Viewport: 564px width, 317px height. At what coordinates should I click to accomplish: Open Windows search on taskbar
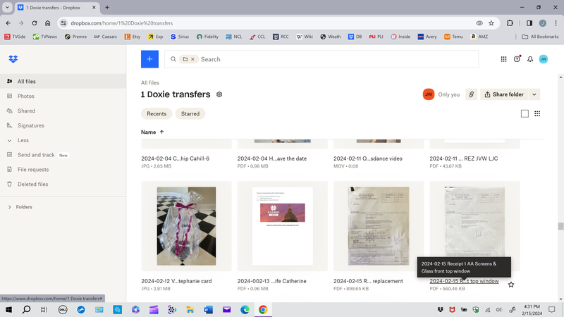click(26, 310)
